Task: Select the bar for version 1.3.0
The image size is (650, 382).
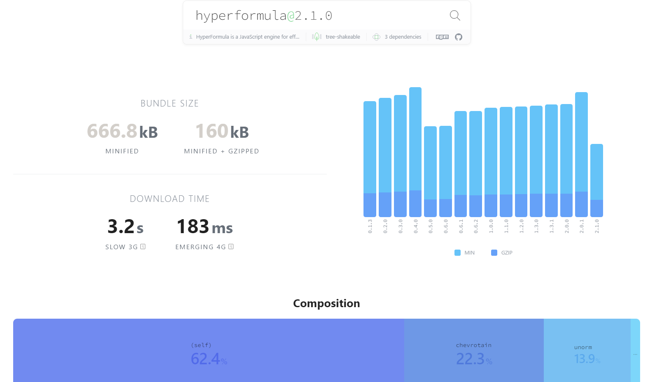Action: pos(536,161)
